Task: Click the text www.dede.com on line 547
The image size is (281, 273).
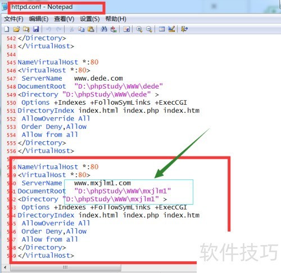Action: click(x=98, y=78)
